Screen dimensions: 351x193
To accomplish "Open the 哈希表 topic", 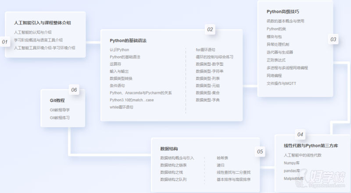I will [222, 158].
